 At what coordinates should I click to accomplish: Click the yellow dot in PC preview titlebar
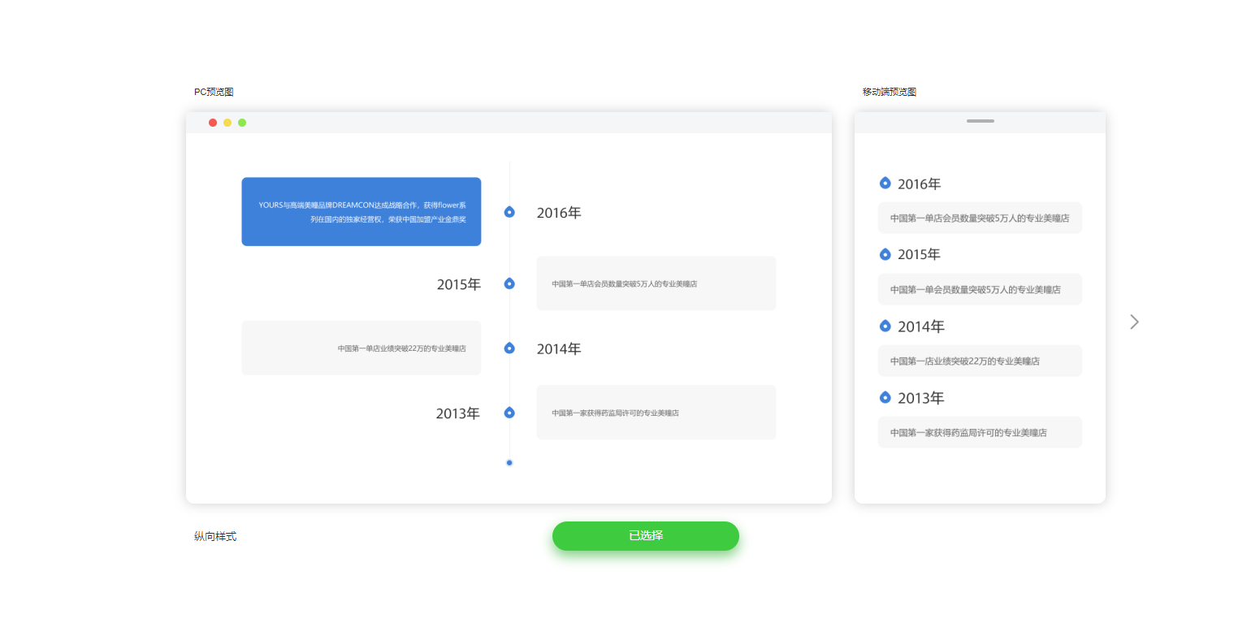tap(227, 123)
